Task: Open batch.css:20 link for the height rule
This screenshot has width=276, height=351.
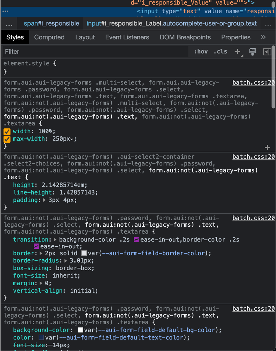Action: [254, 157]
